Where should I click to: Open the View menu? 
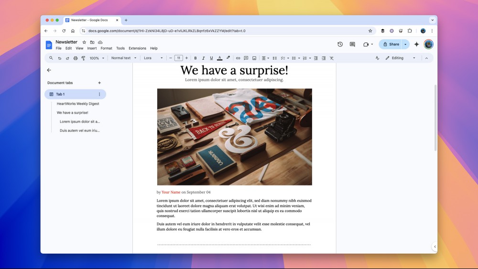(79, 48)
